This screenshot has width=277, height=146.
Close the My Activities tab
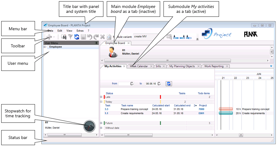pyautogui.click(x=124, y=66)
